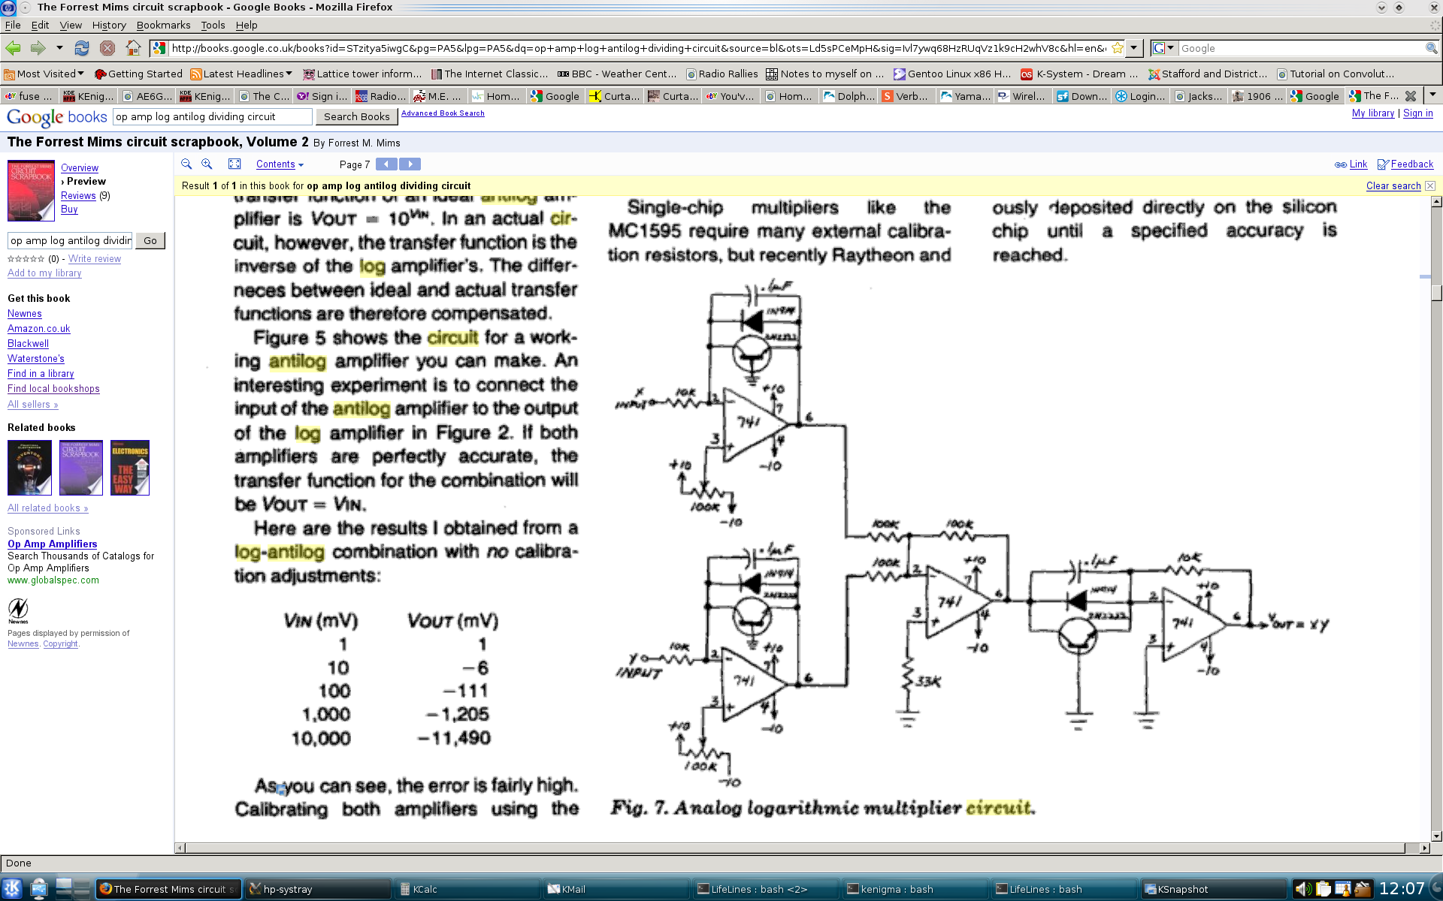Open the Reviews link
The image size is (1443, 901).
click(x=78, y=196)
